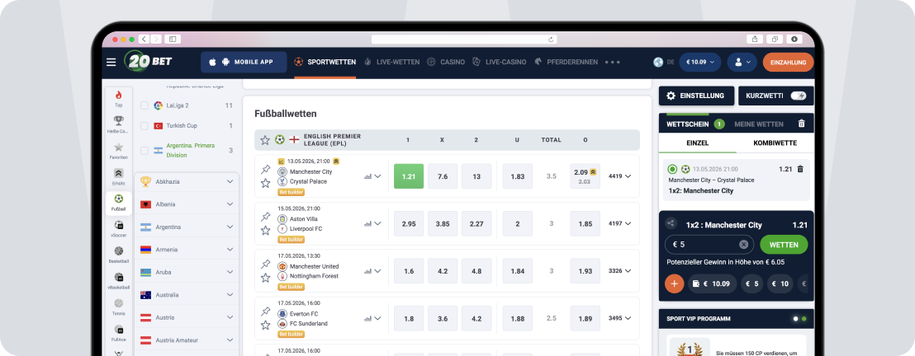This screenshot has width=915, height=356.
Task: Open the Pferderennen tab
Action: pyautogui.click(x=566, y=62)
